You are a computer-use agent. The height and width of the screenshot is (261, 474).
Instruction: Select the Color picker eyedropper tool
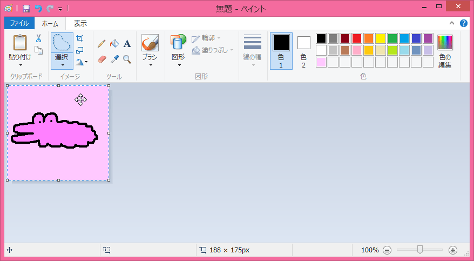114,59
